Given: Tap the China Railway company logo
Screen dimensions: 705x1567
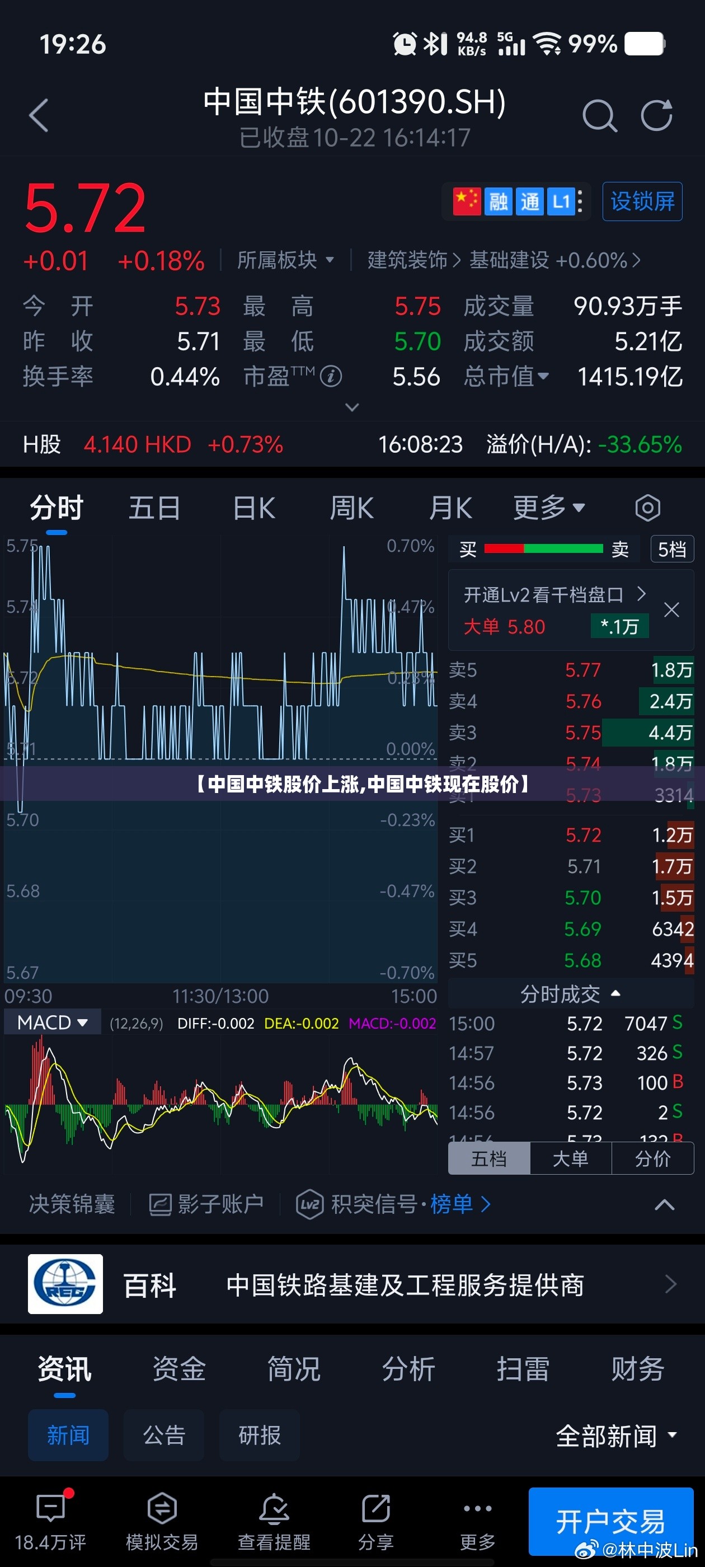Looking at the screenshot, I should pos(65,1283).
